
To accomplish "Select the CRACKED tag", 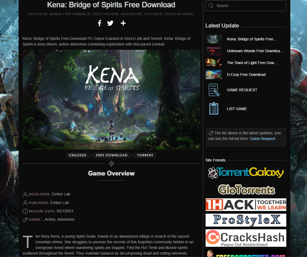I will [x=77, y=155].
